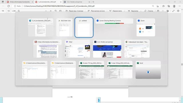183x103 pixels.
Task: Expand the Накресліть dropdown arrow
Action: pyautogui.click(x=125, y=11)
